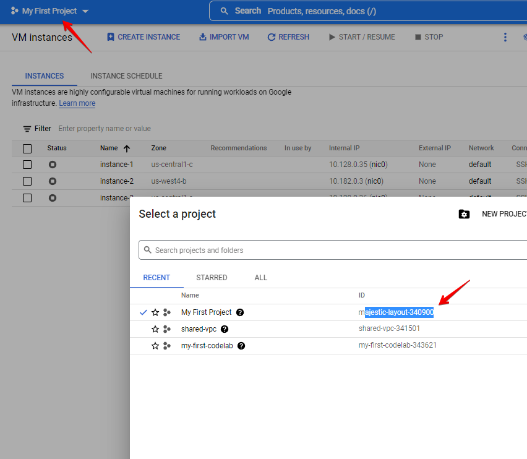Click the 10.182.0.3 internal IP cell
This screenshot has width=527, height=459.
coord(356,181)
